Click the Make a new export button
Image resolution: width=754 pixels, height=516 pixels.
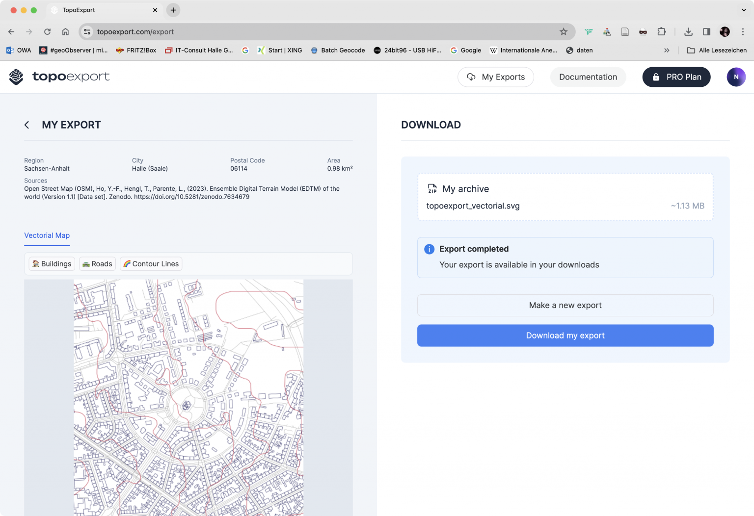565,305
